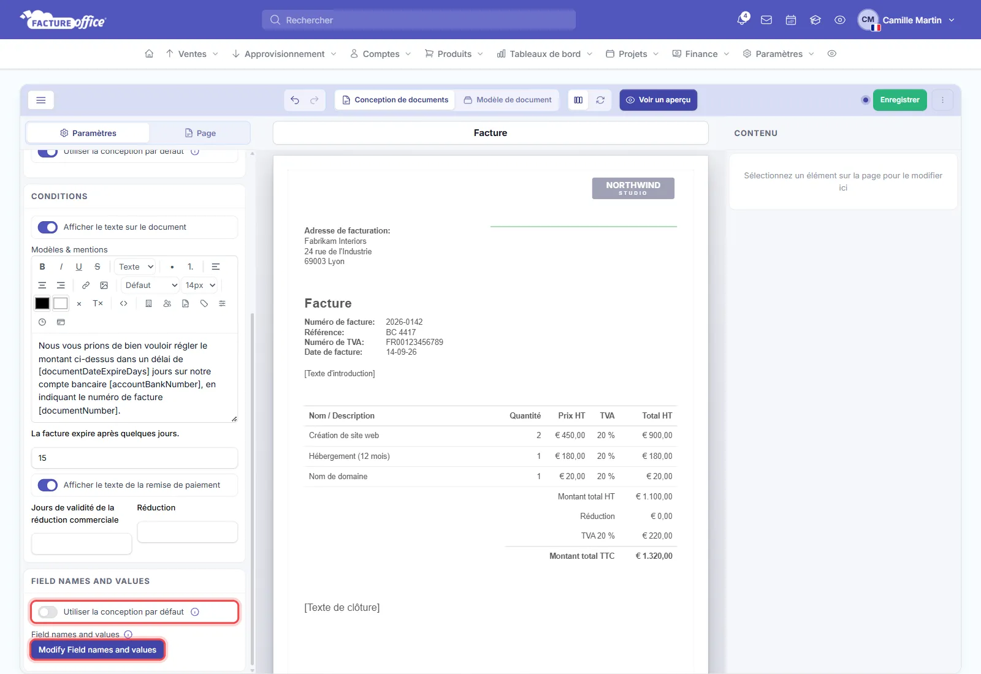Screen dimensions: 981x674
Task: Insert a link in the text
Action: 86,285
